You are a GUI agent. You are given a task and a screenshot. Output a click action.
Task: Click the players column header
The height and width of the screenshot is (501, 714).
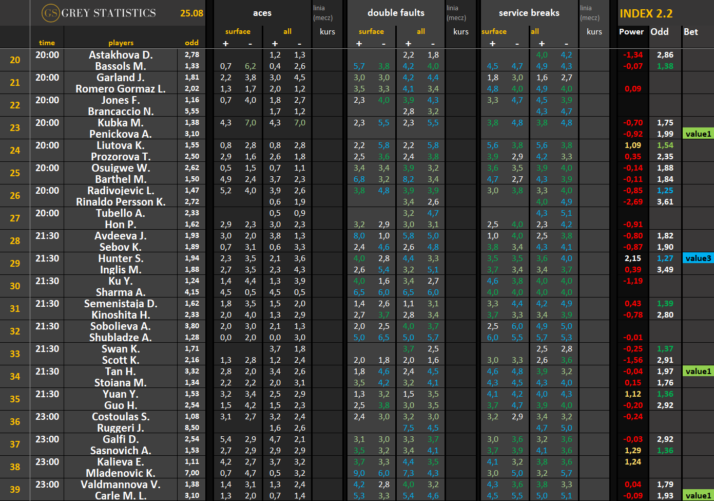pos(121,43)
